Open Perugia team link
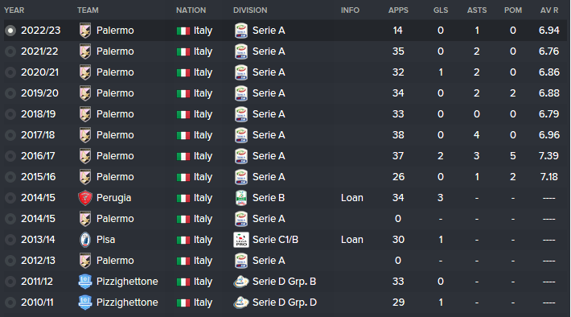Image resolution: width=571 pixels, height=317 pixels. point(113,198)
